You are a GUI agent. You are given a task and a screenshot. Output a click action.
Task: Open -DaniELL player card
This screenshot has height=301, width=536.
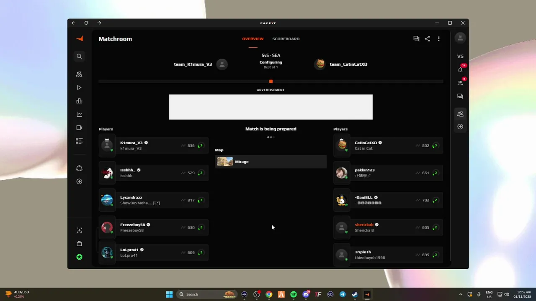coord(388,200)
